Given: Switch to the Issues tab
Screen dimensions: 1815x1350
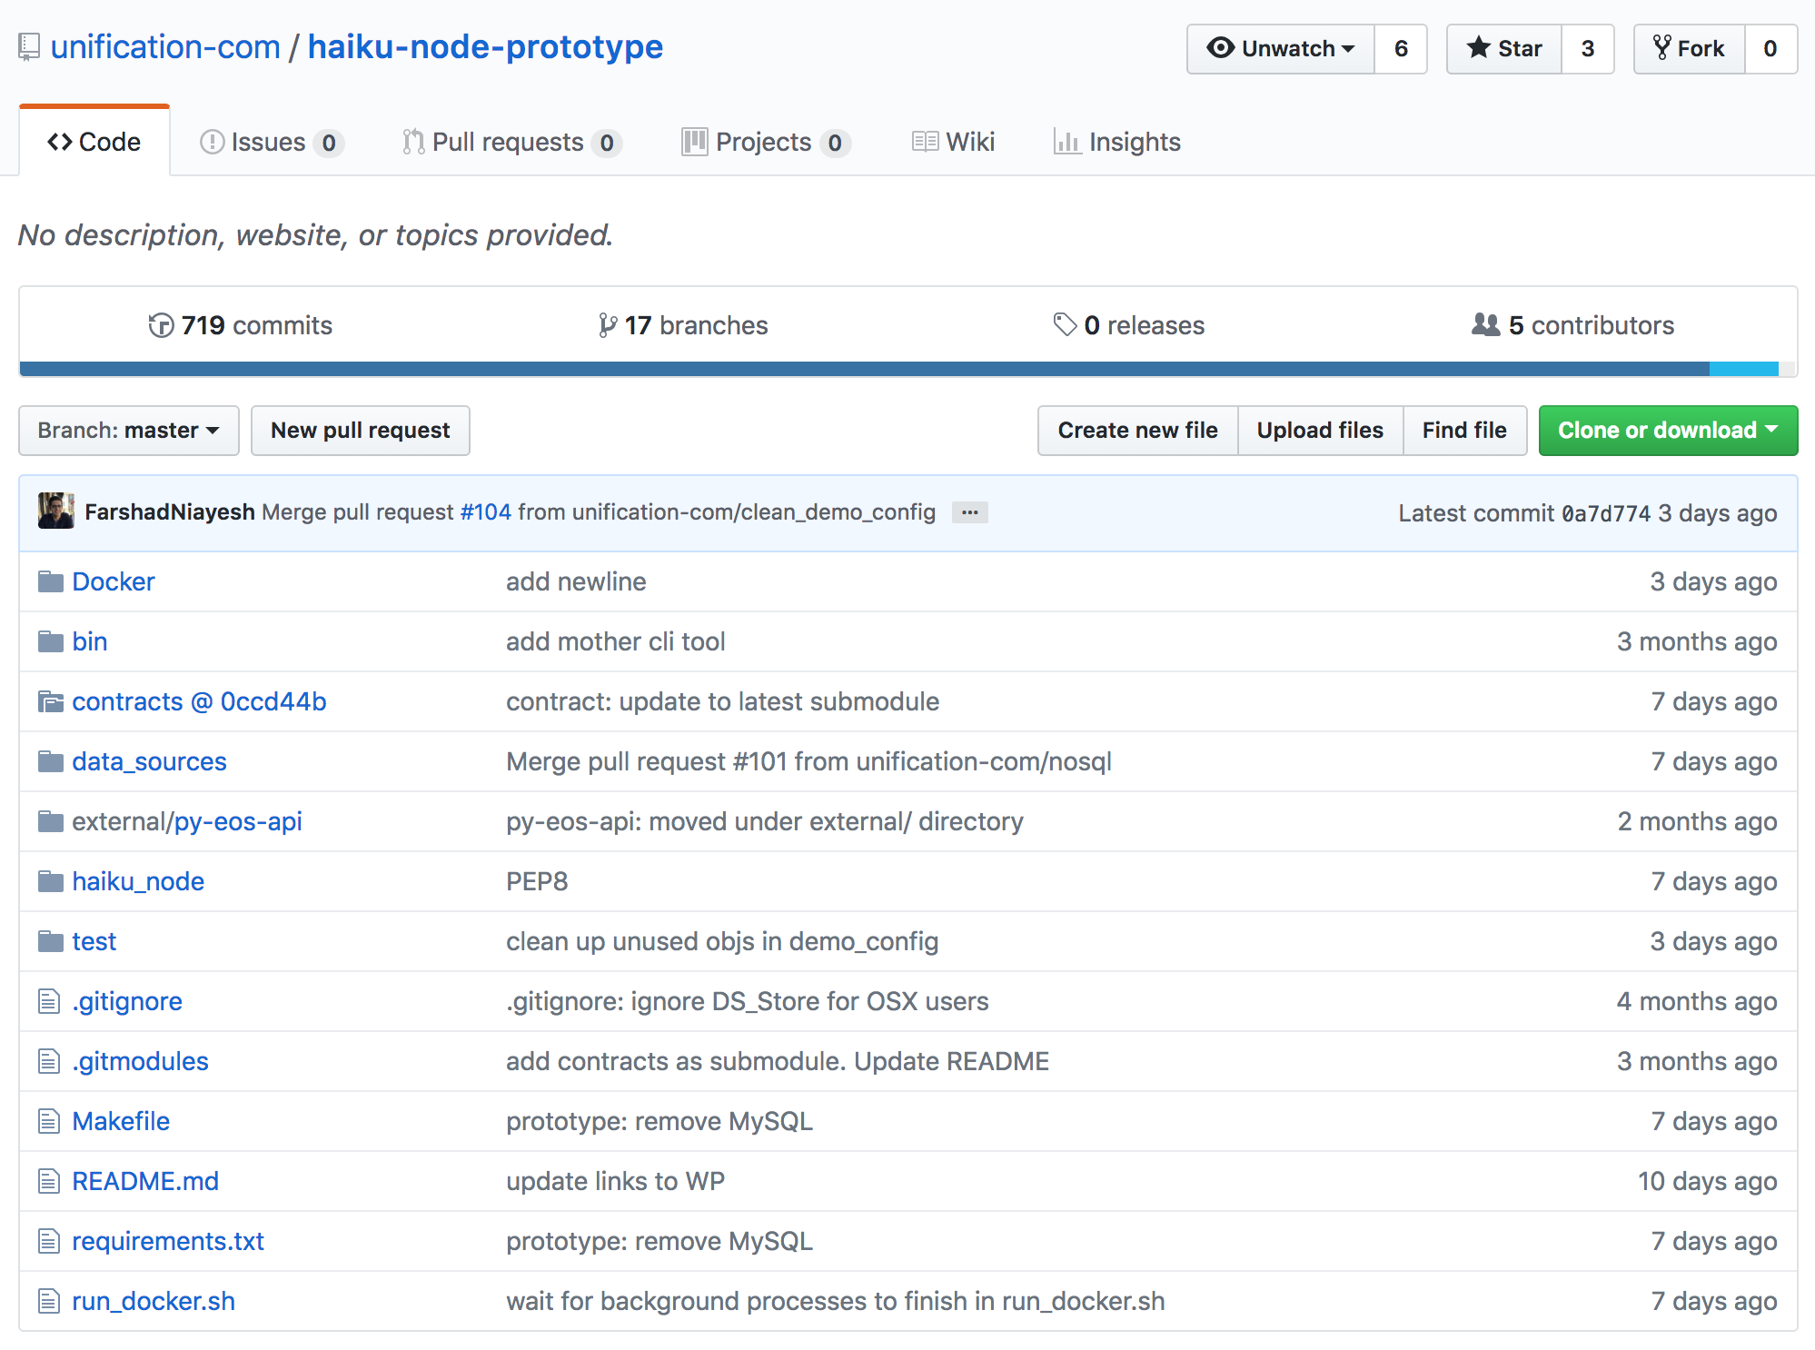Looking at the screenshot, I should (x=271, y=142).
